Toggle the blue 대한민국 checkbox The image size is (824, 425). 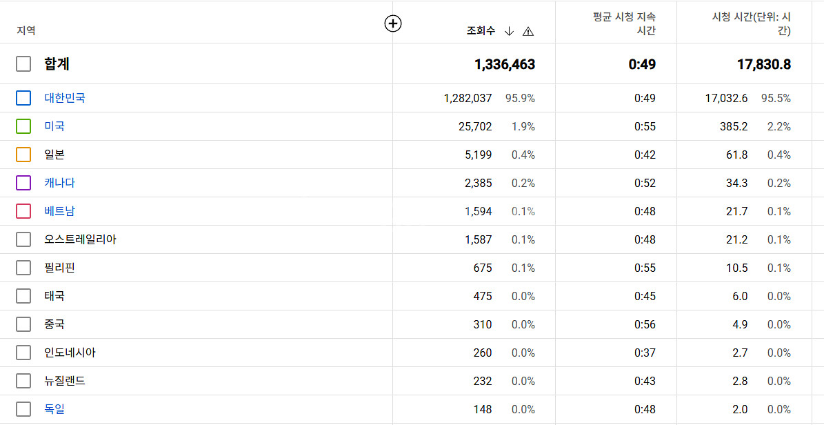point(23,98)
